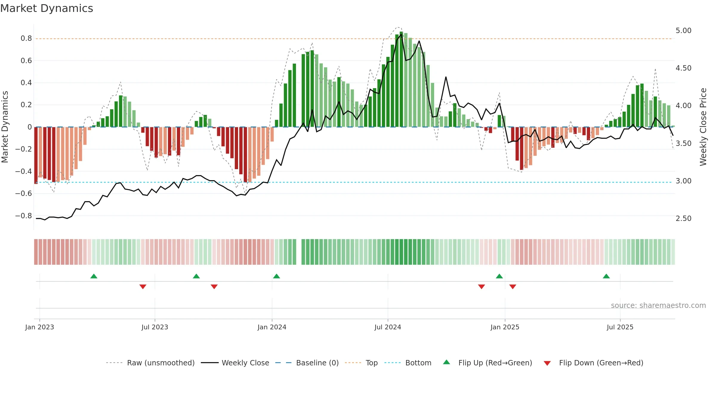
Task: Click the Jul 2024 x-axis label
Action: (388, 327)
